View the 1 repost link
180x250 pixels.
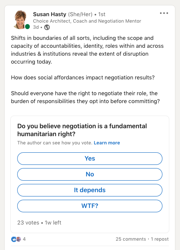click(160, 239)
